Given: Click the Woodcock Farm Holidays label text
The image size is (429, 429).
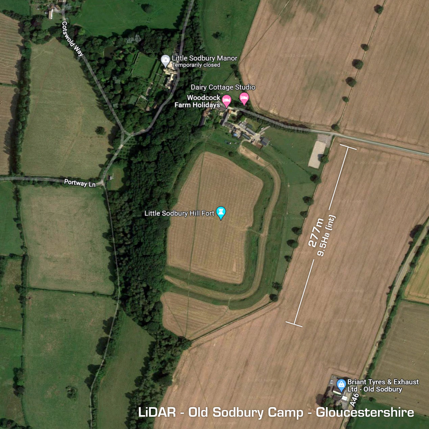Looking at the screenshot, I should tap(197, 101).
